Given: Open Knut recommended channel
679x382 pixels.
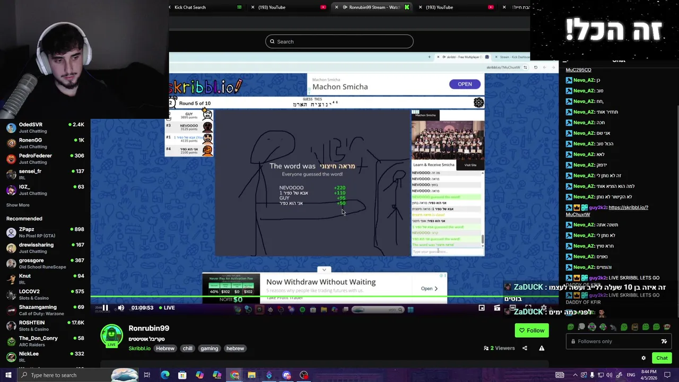Looking at the screenshot, I should point(45,279).
